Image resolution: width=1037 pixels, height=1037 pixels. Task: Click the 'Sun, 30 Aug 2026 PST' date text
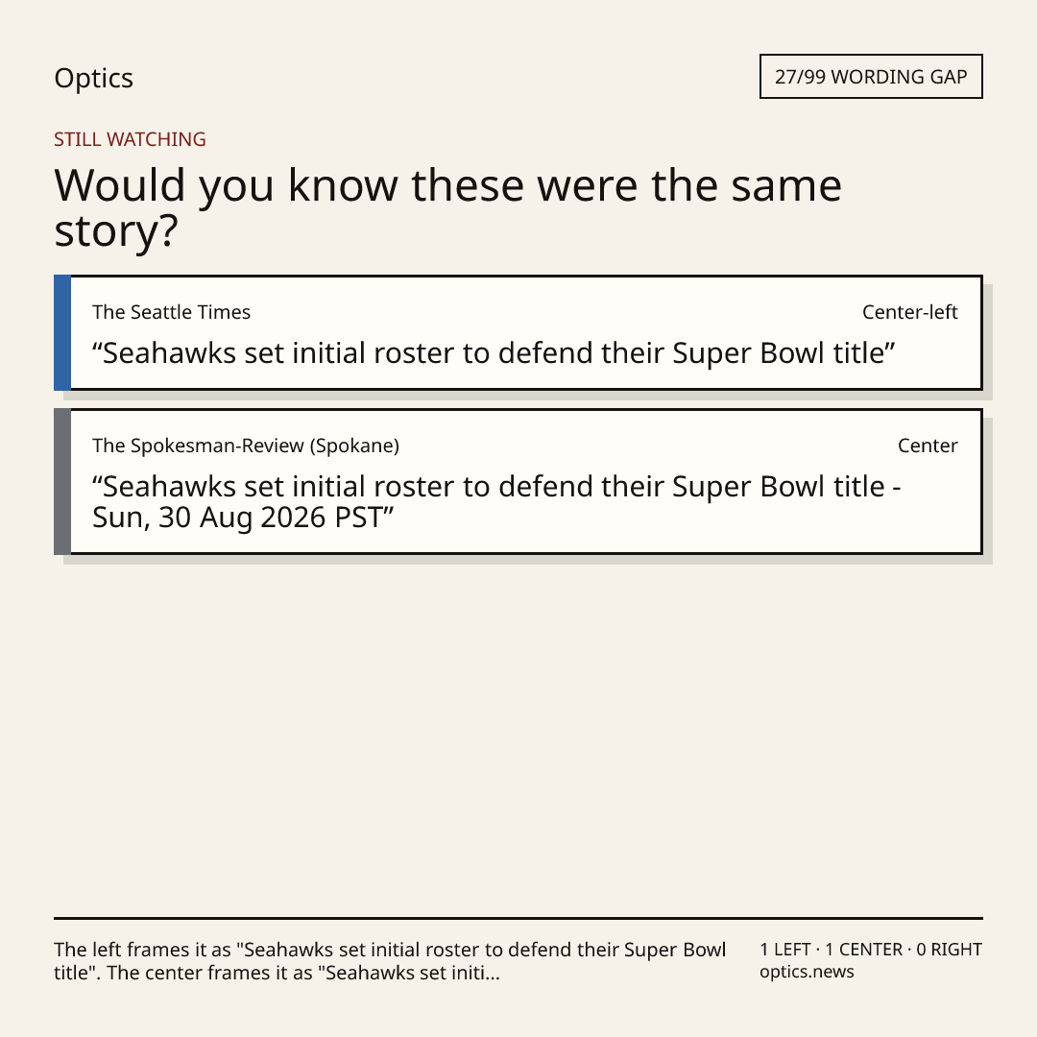coord(238,518)
